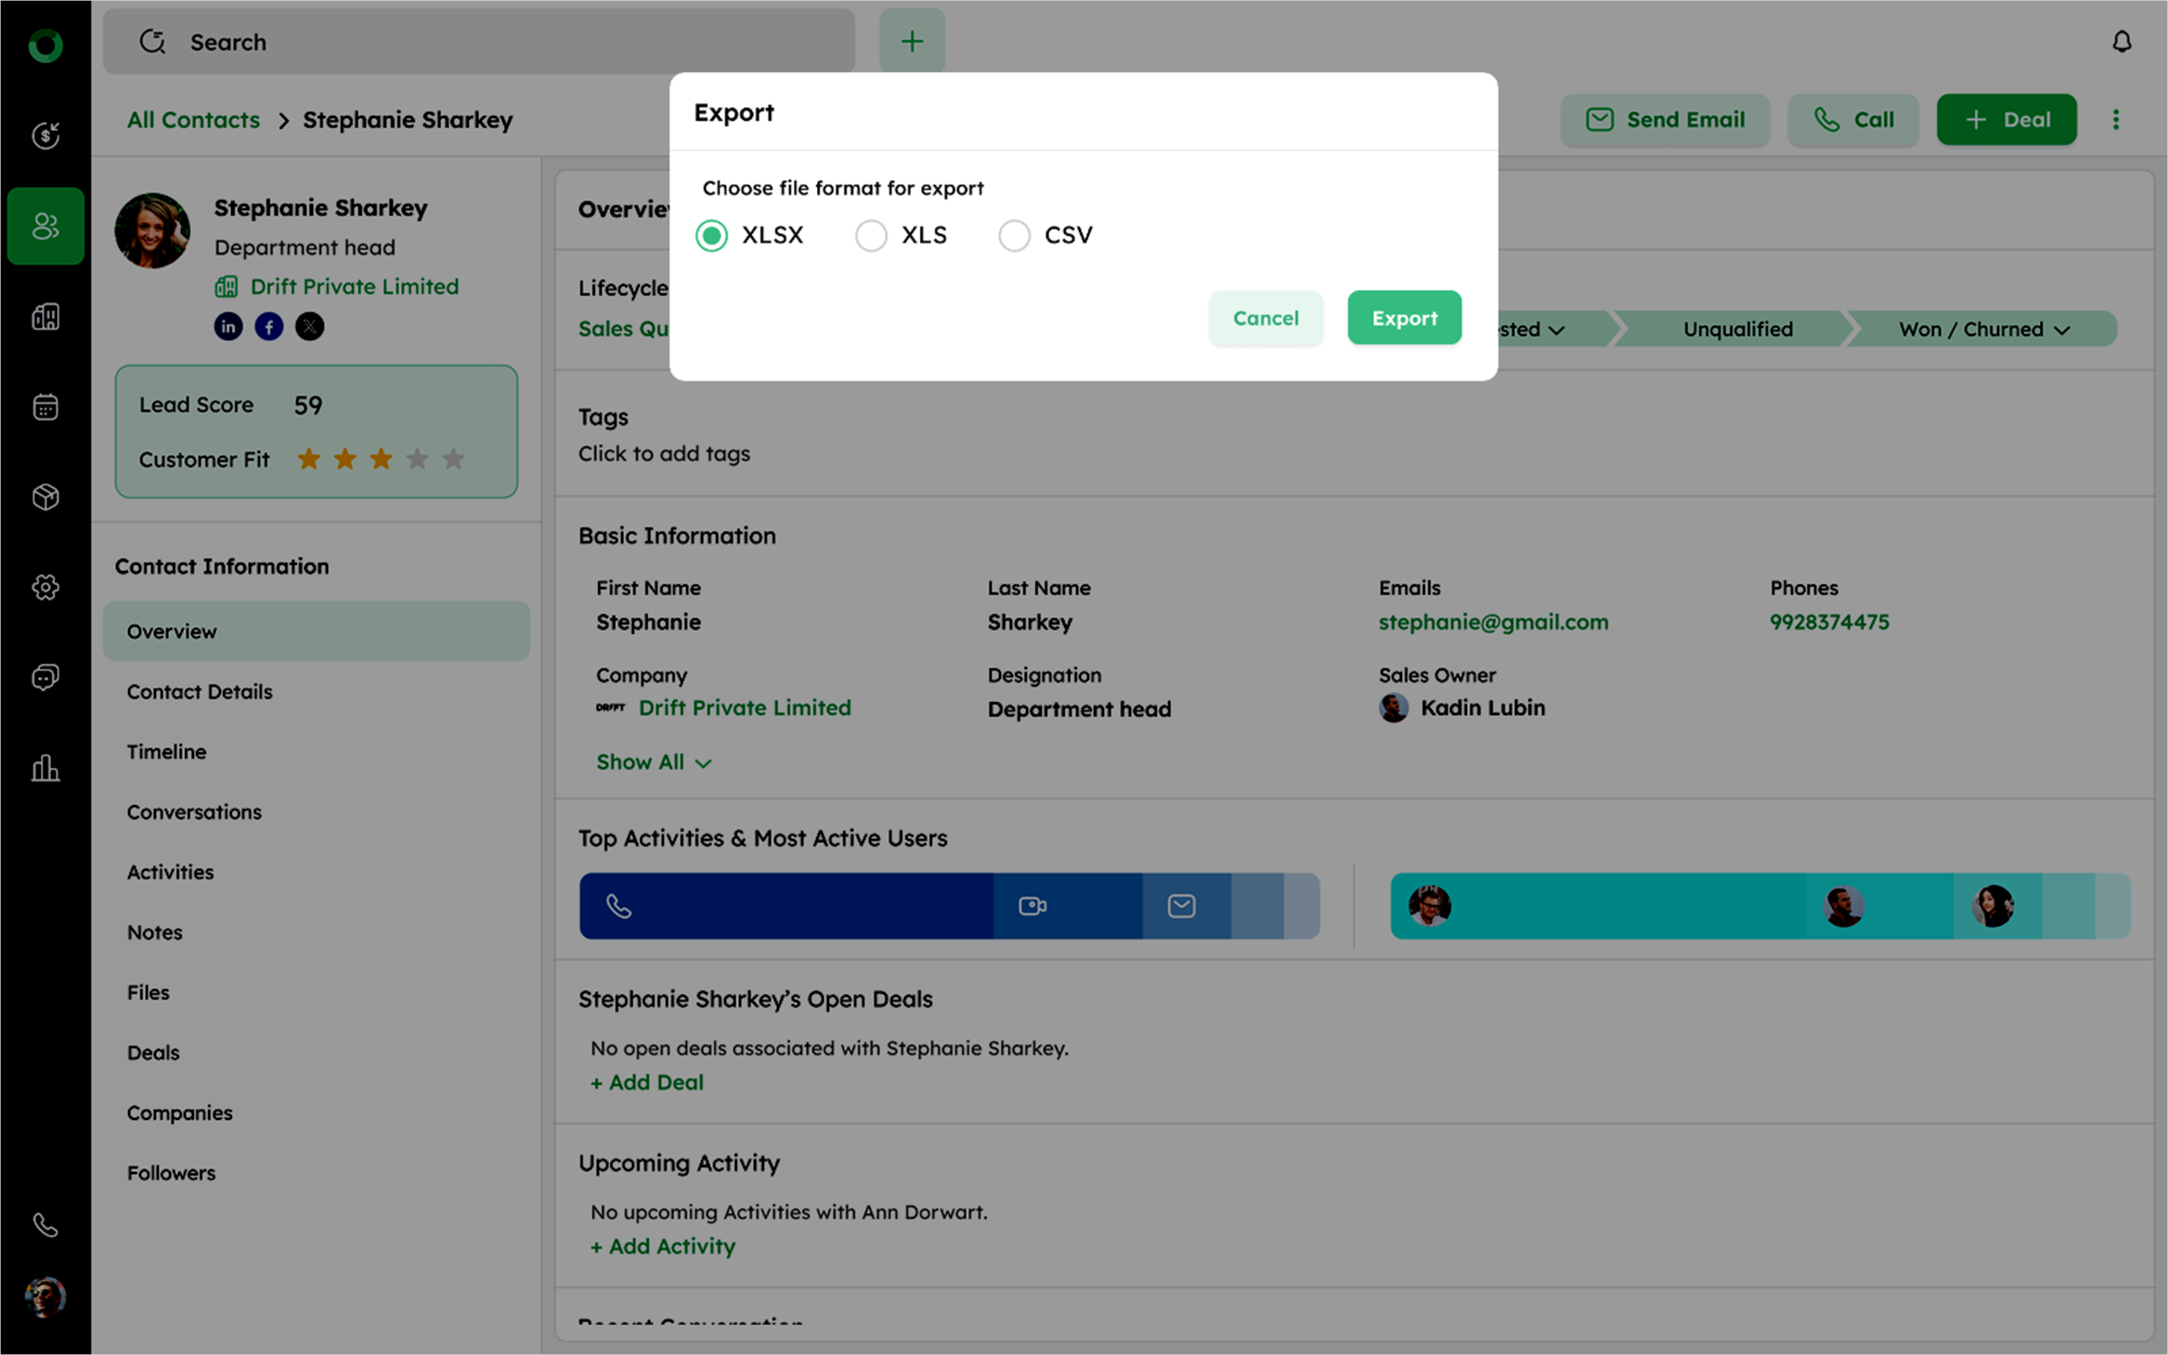Open settings gear in left sidebar
The width and height of the screenshot is (2168, 1355).
[x=46, y=587]
